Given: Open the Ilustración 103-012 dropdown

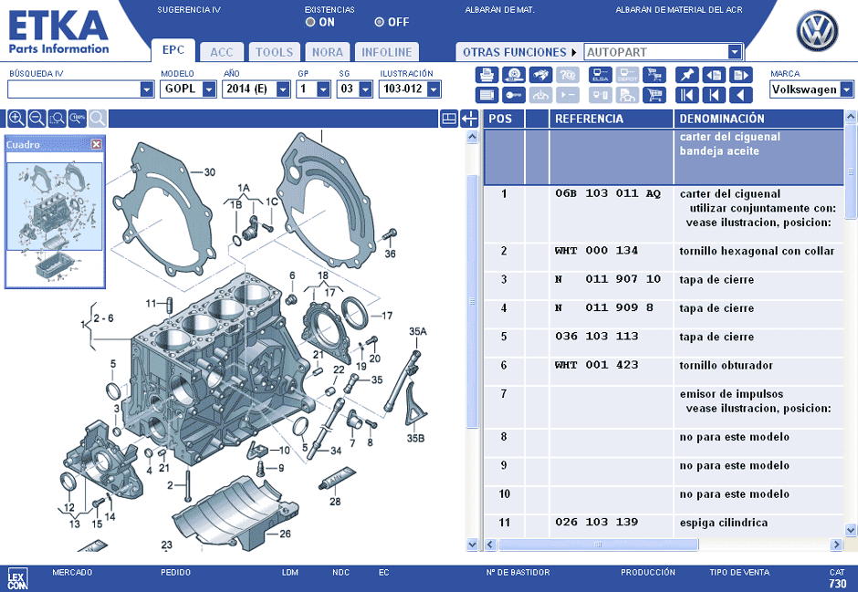Looking at the screenshot, I should (434, 89).
